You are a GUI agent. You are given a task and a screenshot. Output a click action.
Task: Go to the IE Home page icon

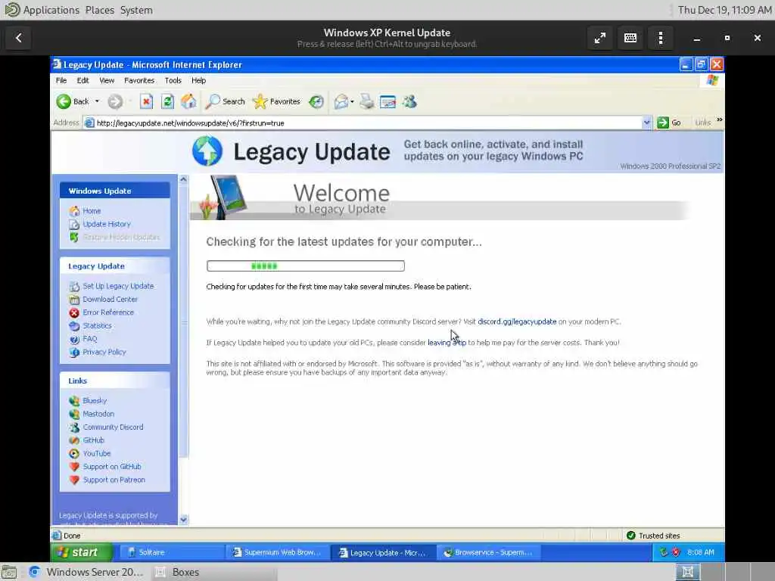[x=188, y=102]
